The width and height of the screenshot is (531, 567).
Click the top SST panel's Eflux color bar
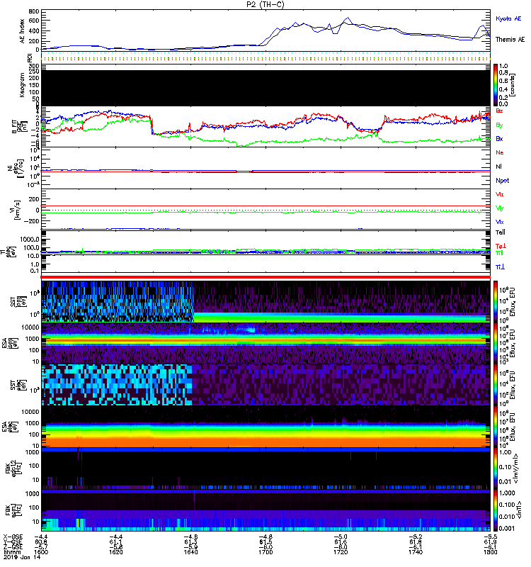[496, 301]
